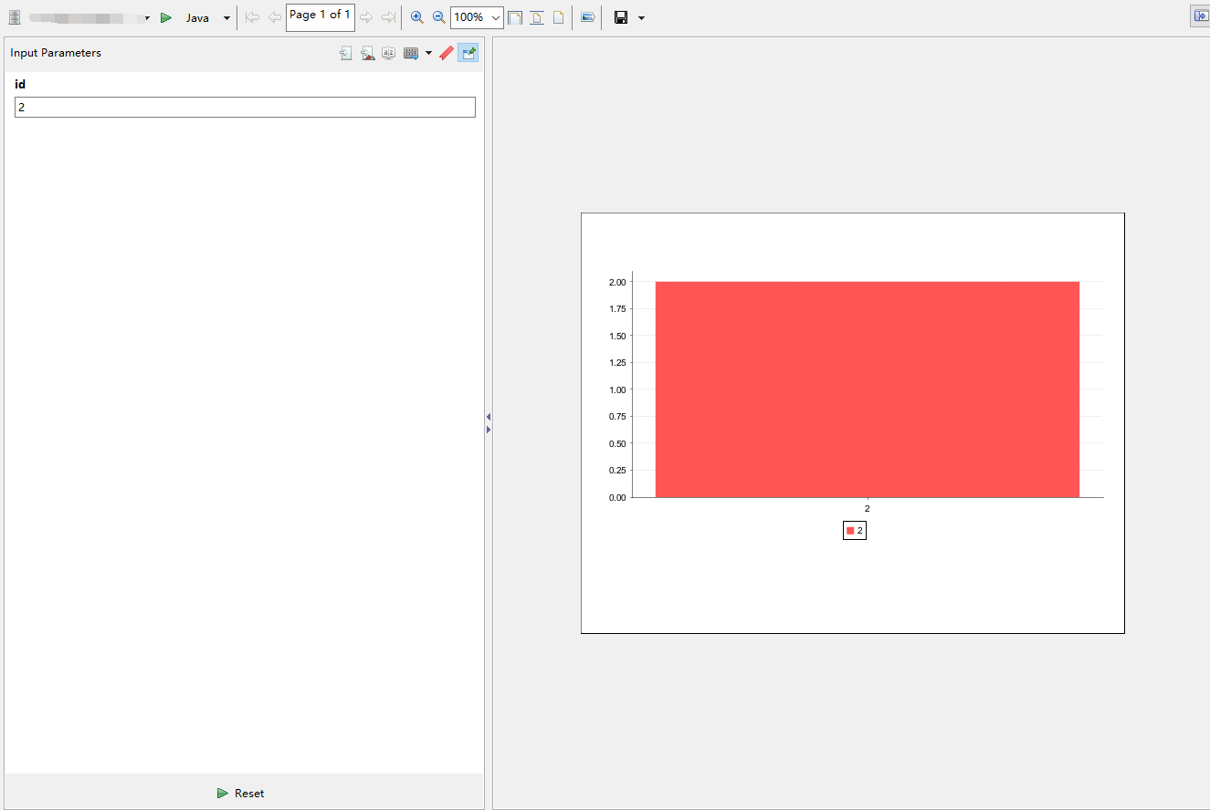1210x810 pixels.
Task: Click the red bar in the chart
Action: click(867, 389)
